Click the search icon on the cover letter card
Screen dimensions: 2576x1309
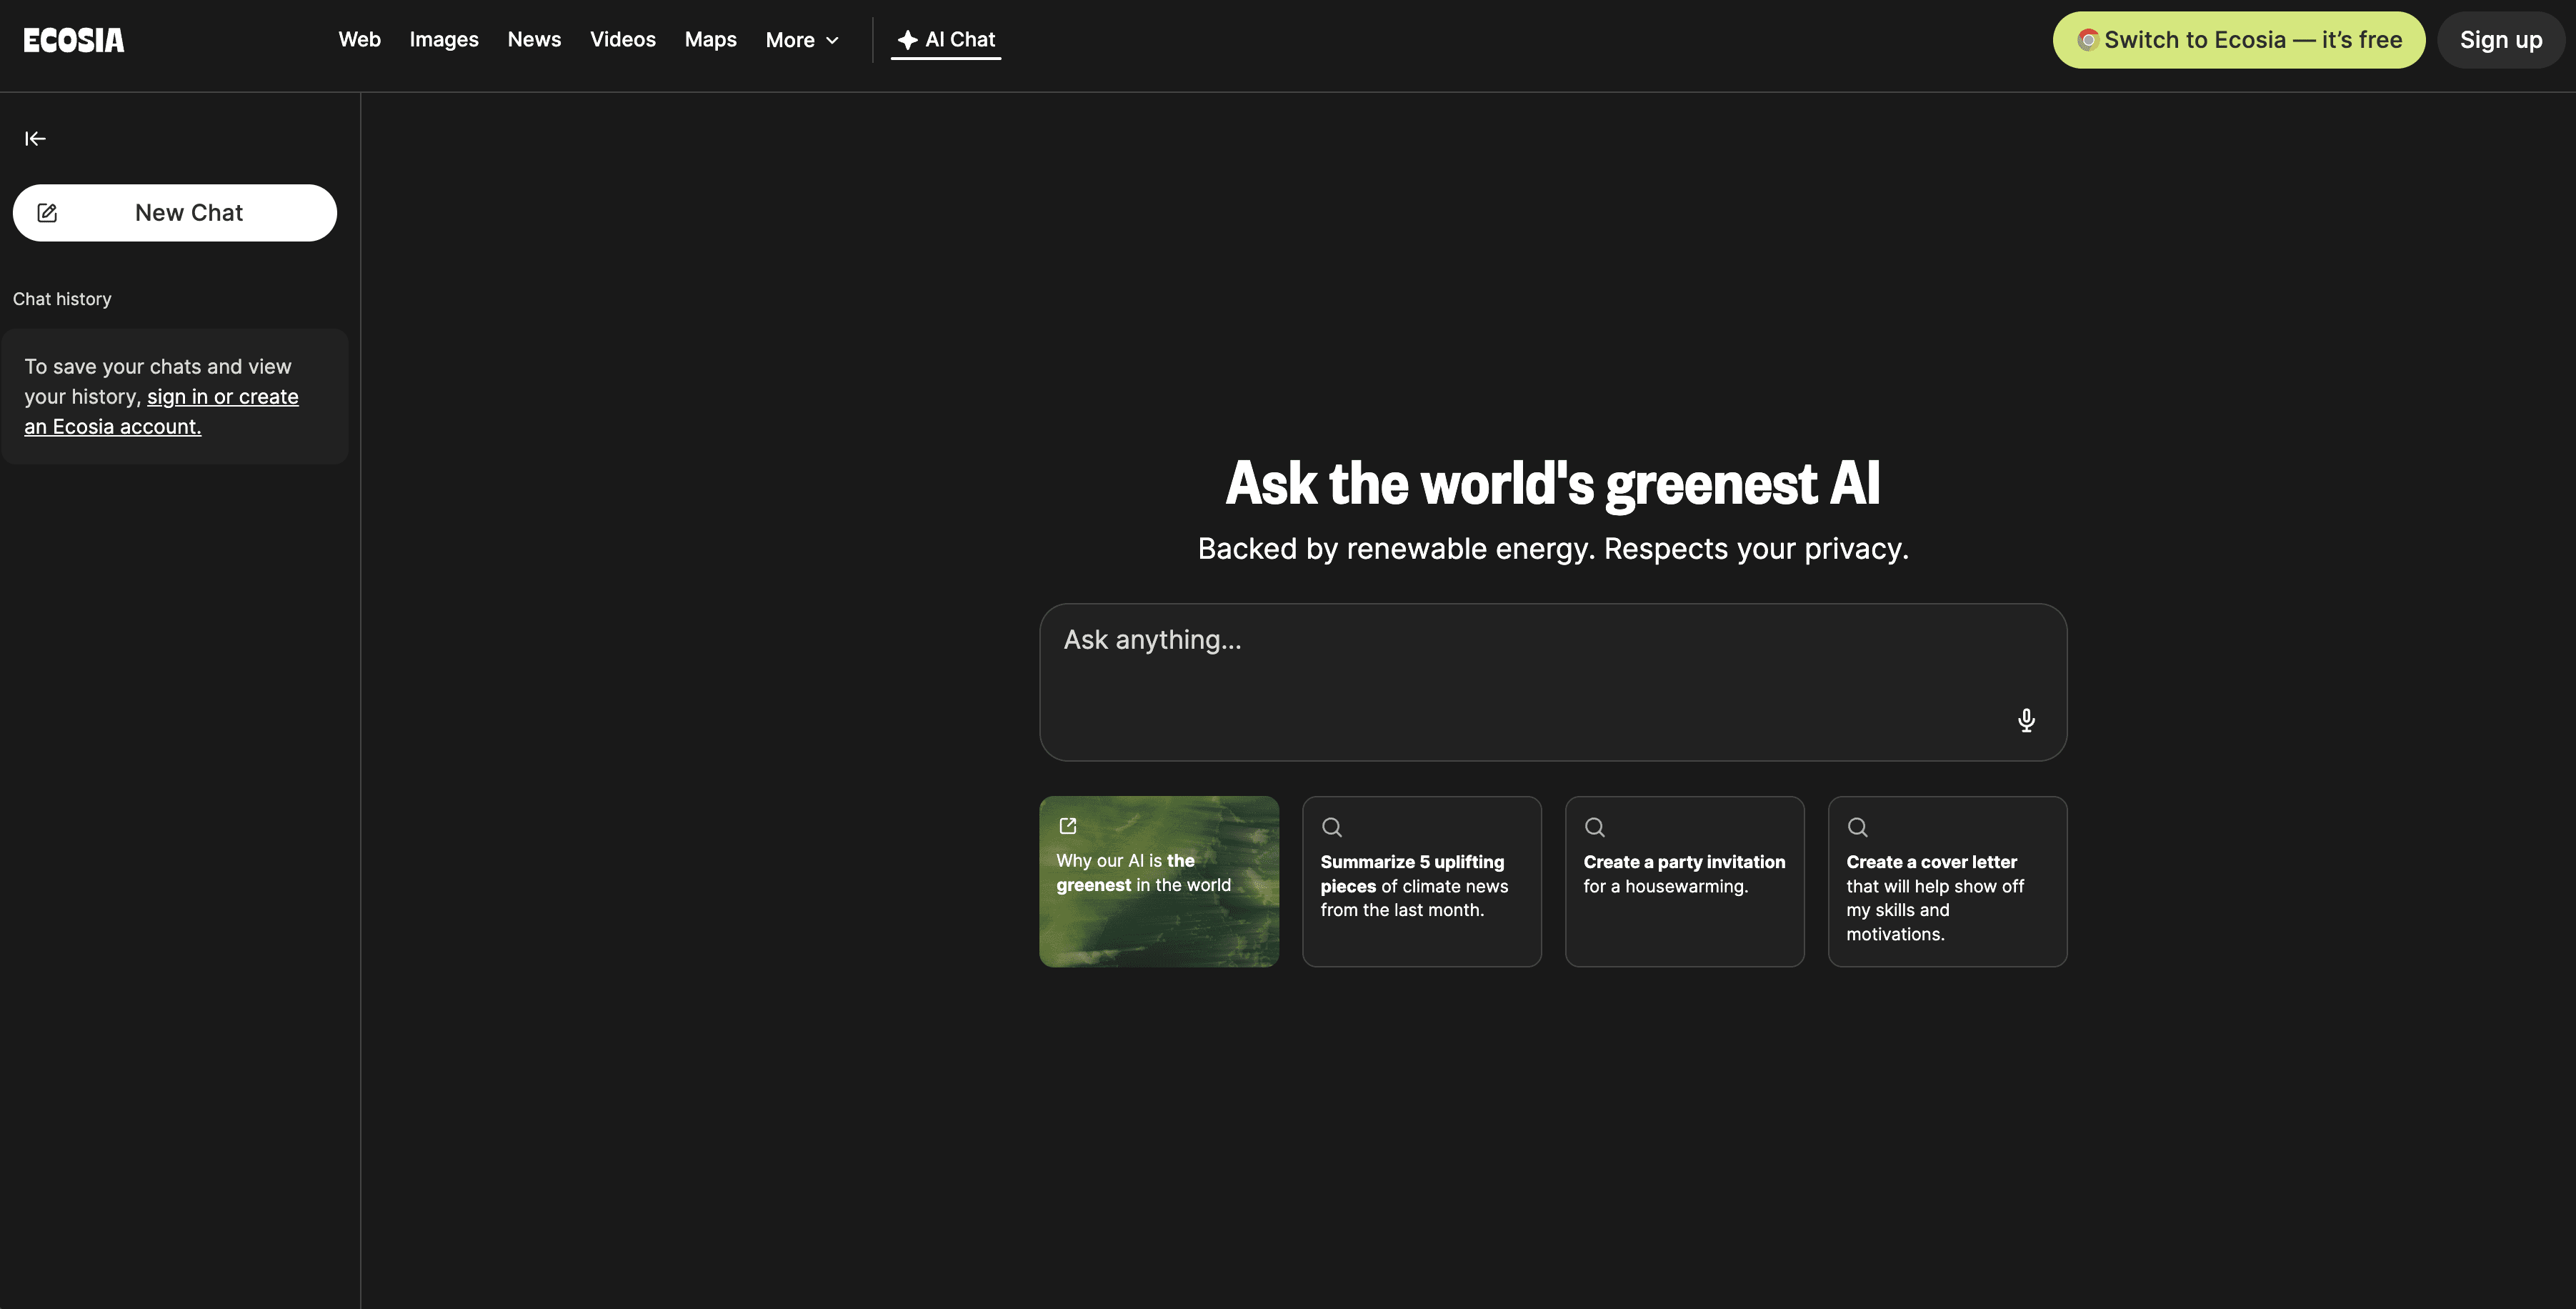[1858, 827]
